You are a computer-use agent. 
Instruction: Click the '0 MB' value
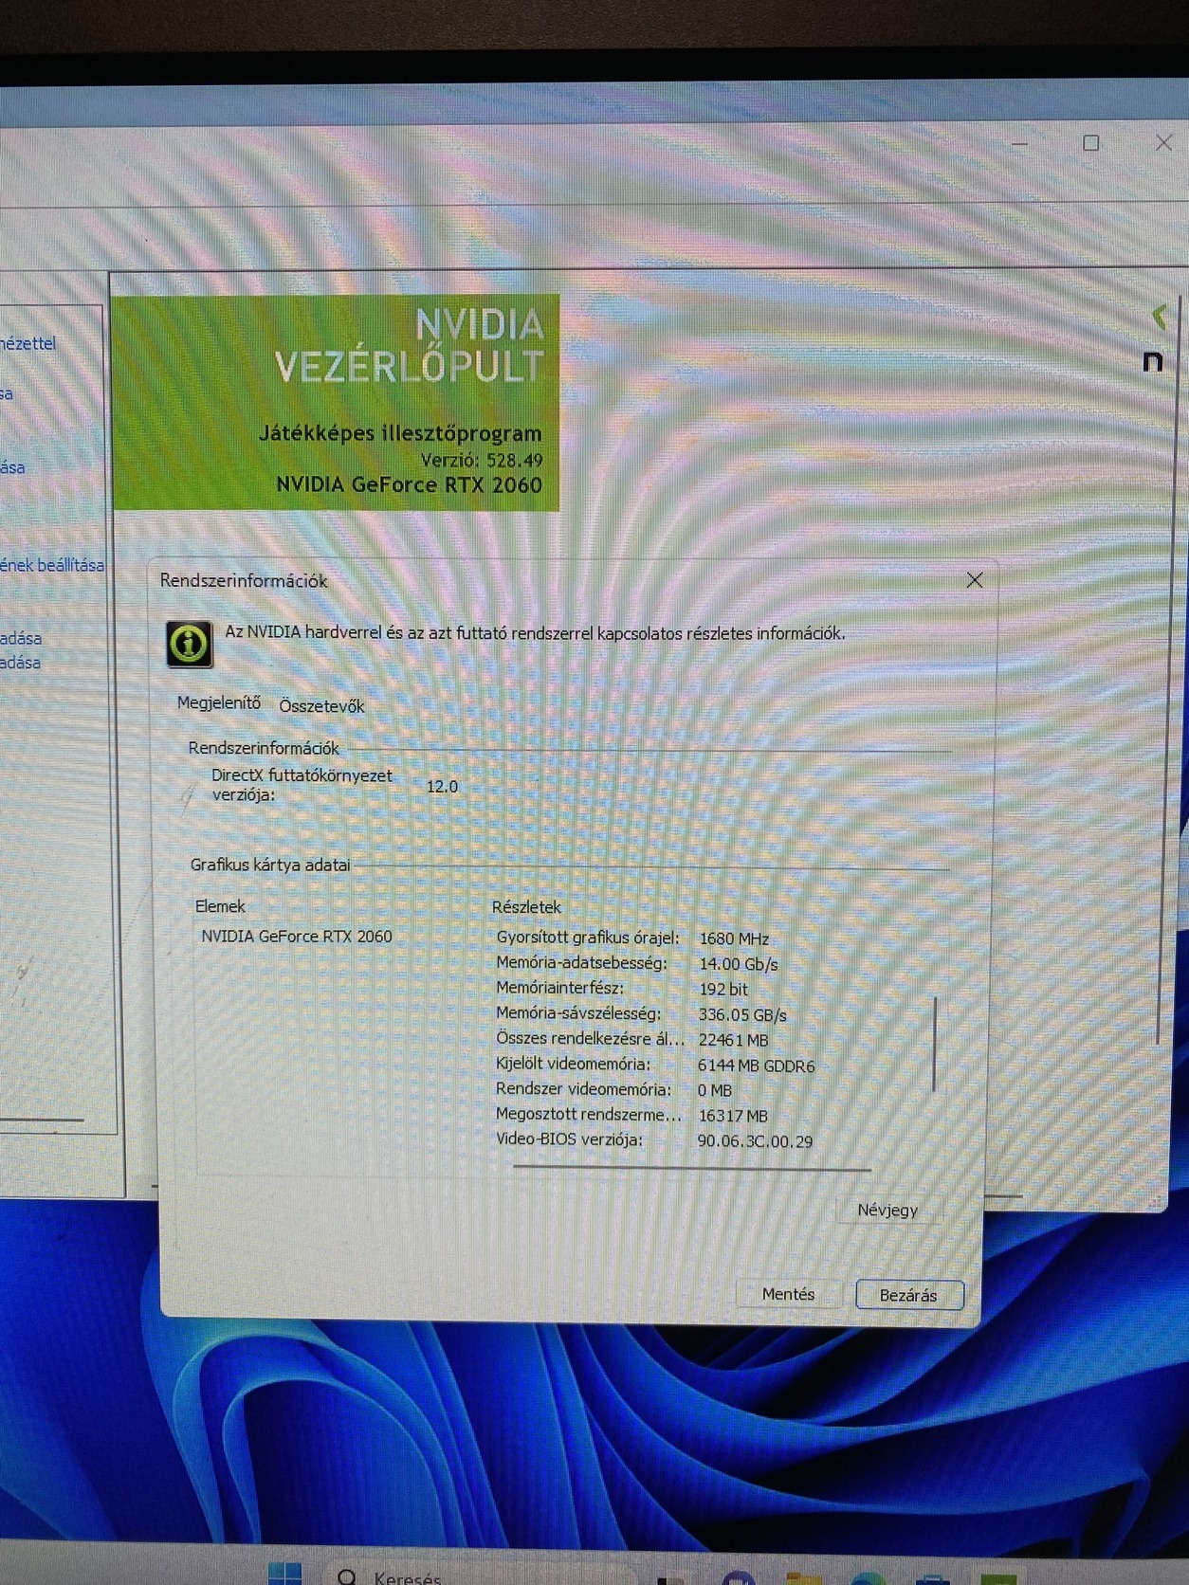tap(715, 1090)
